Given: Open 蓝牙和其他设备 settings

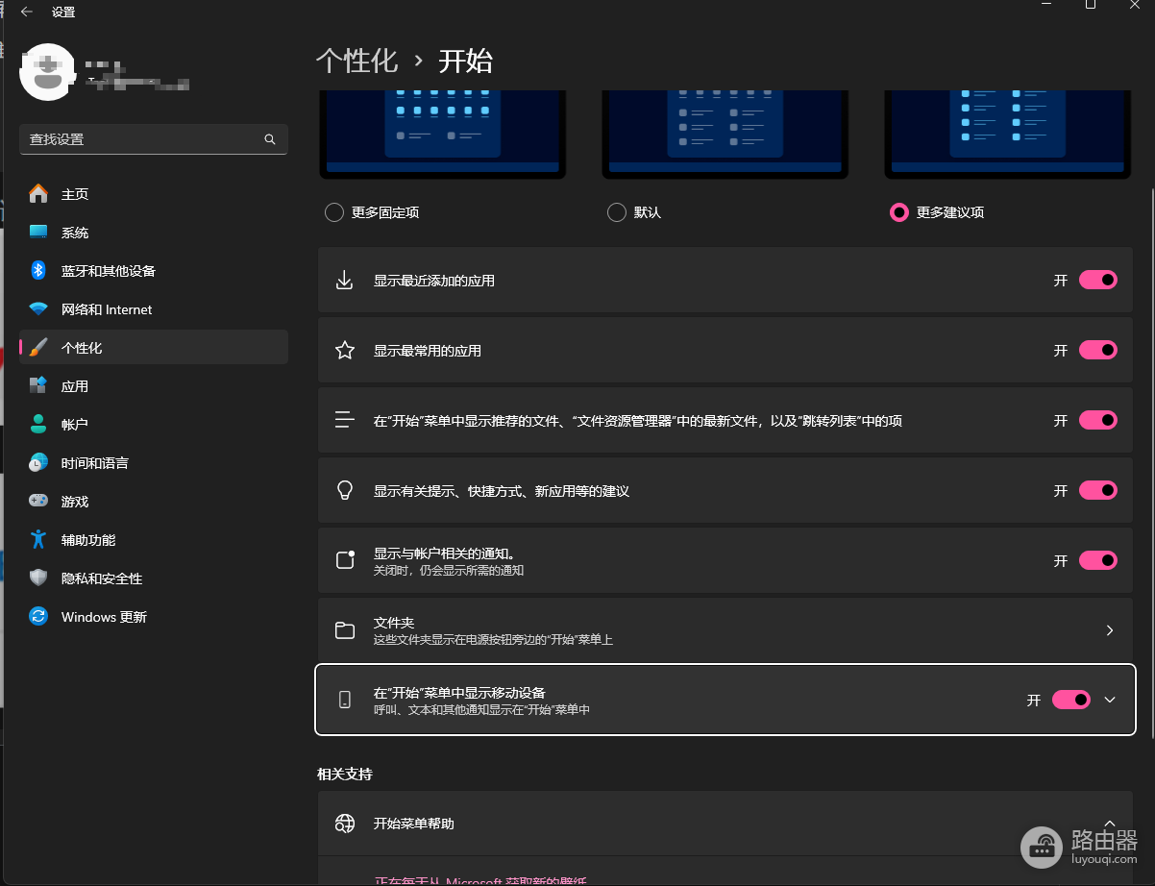Looking at the screenshot, I should coord(154,271).
